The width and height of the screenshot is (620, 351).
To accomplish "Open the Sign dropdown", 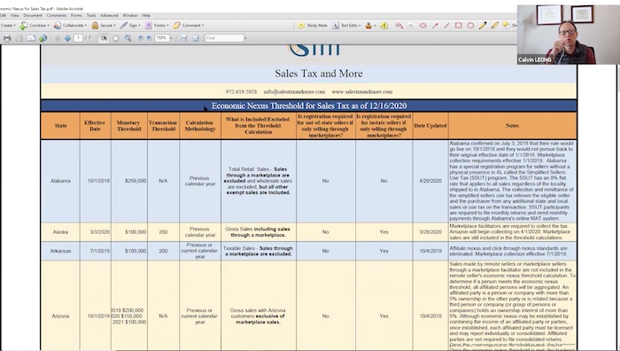I will [130, 26].
